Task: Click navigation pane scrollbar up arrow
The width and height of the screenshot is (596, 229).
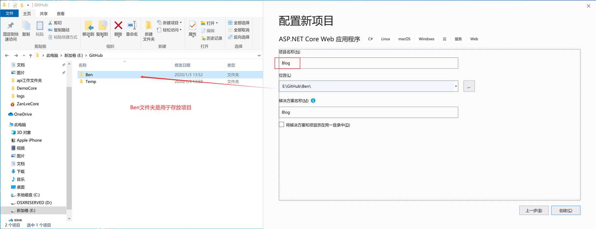Action: click(69, 64)
